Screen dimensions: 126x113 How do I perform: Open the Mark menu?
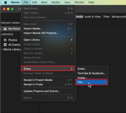pos(44,2)
